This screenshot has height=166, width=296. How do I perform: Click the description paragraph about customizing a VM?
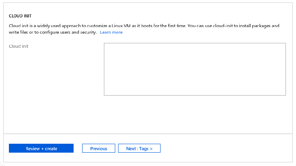click(144, 29)
